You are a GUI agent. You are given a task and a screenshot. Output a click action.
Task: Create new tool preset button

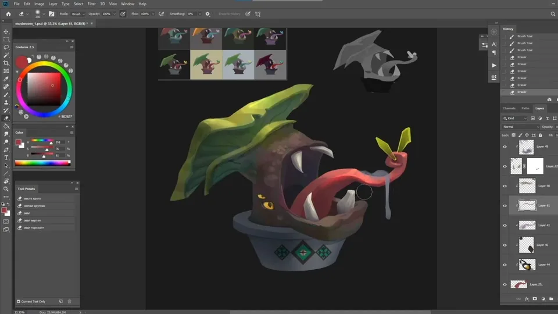[x=61, y=301]
